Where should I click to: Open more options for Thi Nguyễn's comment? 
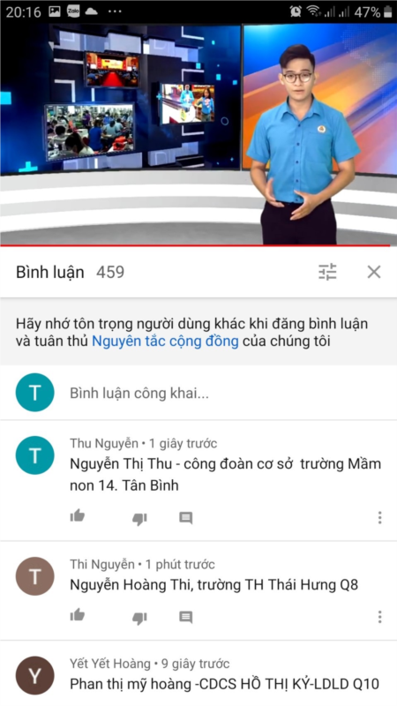click(380, 617)
